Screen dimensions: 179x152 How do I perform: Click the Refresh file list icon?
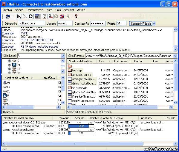[45, 17]
